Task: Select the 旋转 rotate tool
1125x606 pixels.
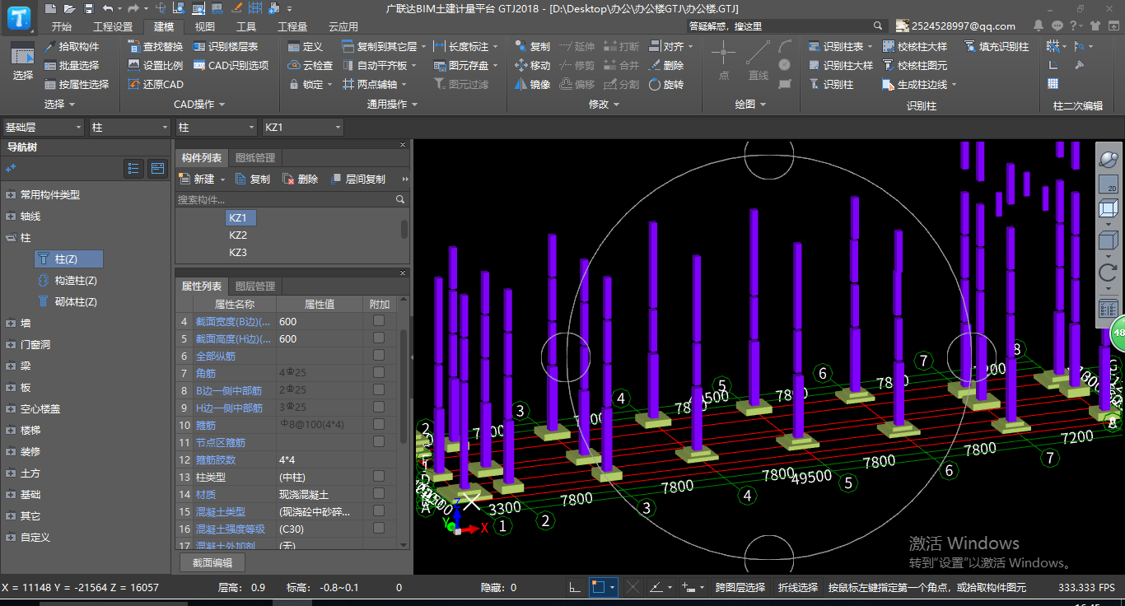Action: point(665,84)
